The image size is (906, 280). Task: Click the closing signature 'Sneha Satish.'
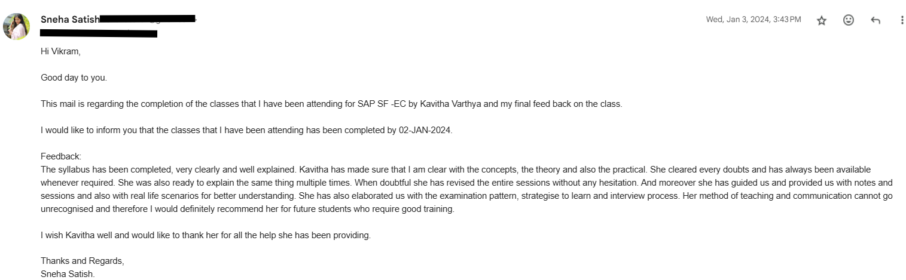coord(68,274)
